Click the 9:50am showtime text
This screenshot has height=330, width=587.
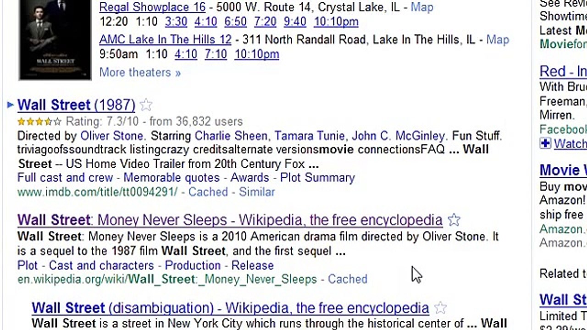(118, 54)
